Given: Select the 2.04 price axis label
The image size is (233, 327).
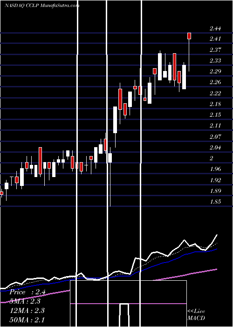Looking at the screenshot, I should pyautogui.click(x=215, y=148).
